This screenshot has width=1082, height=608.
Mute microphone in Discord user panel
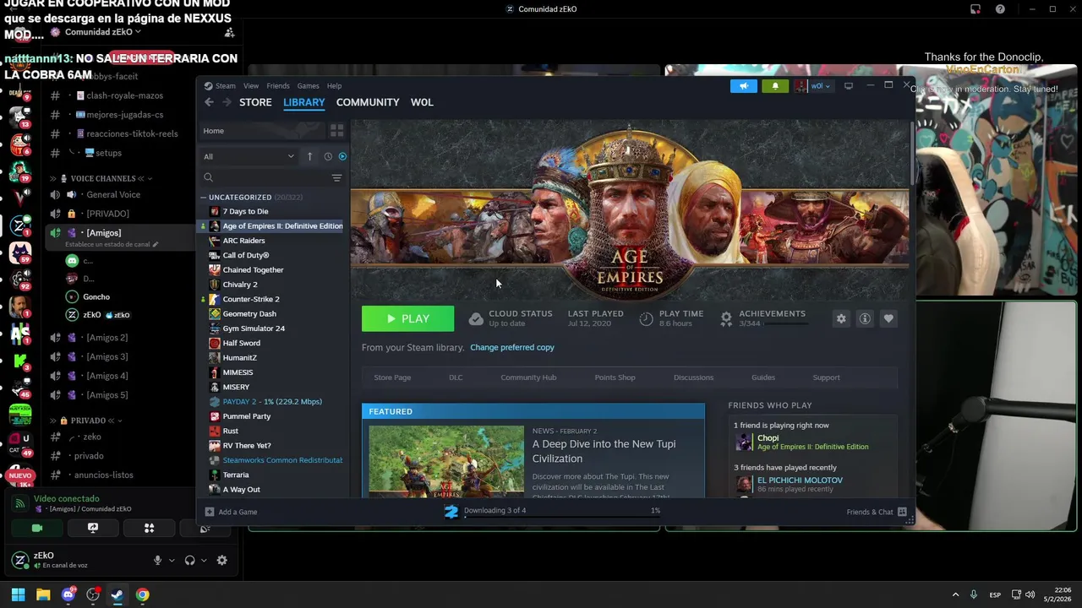[x=157, y=560]
